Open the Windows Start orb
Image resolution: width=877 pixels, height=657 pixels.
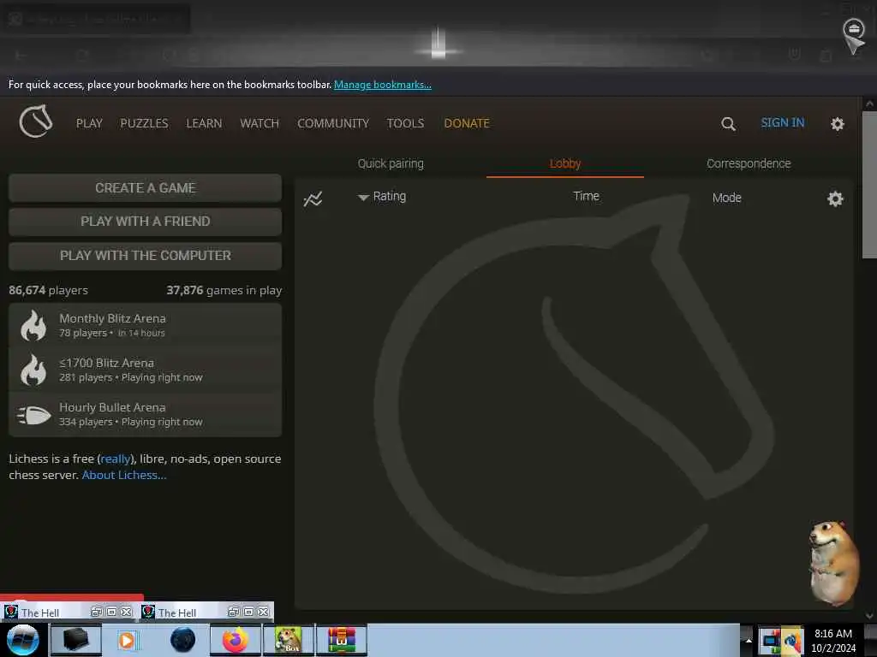tap(22, 640)
